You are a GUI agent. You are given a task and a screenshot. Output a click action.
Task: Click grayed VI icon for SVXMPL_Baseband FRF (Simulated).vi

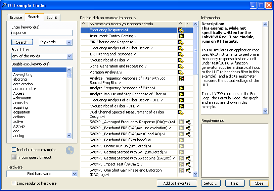(x=181, y=140)
